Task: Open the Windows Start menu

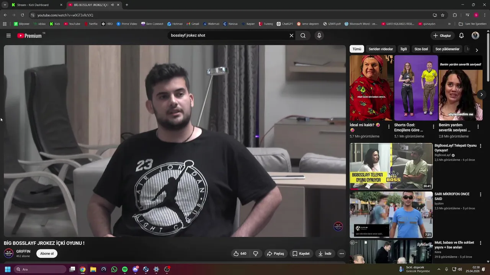Action: 7,269
